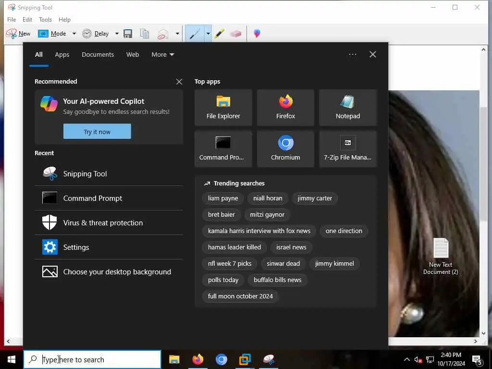Click the full moon october 2024 chip
Viewport: 492px width, 369px height.
(x=240, y=296)
